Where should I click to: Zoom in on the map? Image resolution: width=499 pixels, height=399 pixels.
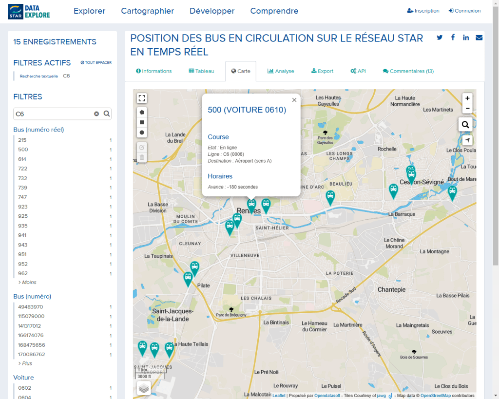pyautogui.click(x=467, y=98)
